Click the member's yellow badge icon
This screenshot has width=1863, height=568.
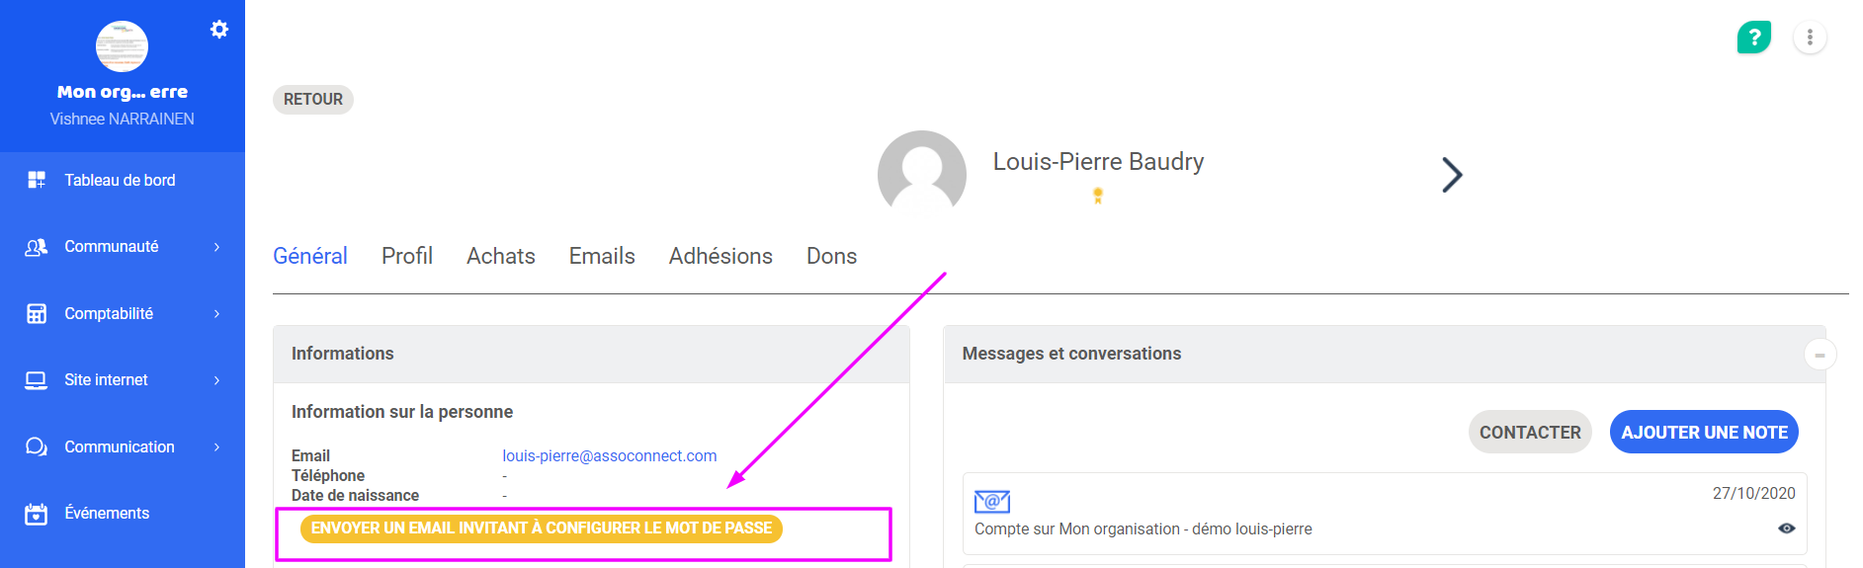[1097, 196]
